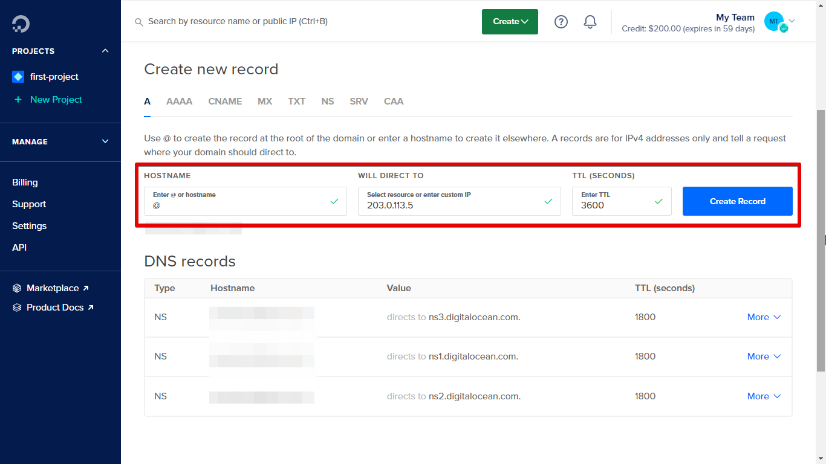This screenshot has width=826, height=464.
Task: Open More menu for ns2.digitalocean.com record
Action: [764, 396]
